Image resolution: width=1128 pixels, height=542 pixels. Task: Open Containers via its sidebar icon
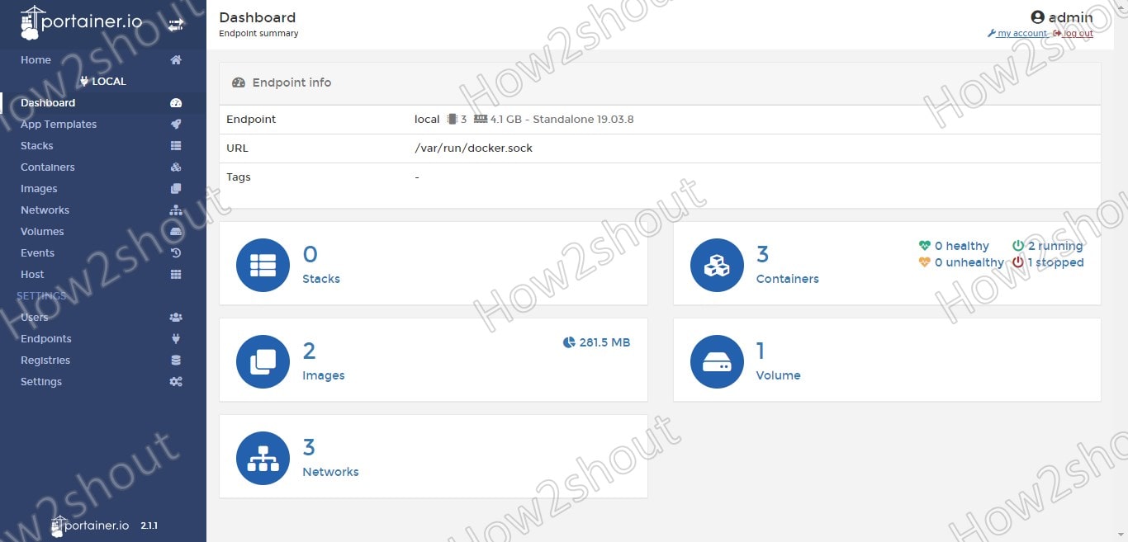175,167
